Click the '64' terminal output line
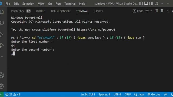Viewport: 173px width, 97px height. pyautogui.click(x=13, y=46)
